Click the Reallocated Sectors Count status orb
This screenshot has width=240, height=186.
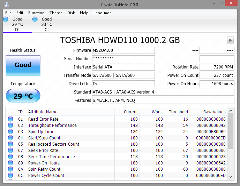point(10,144)
